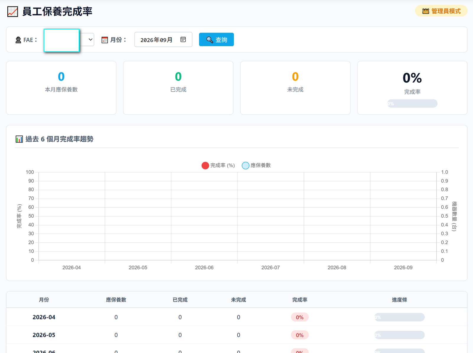Viewport: 473px width, 353px height.
Task: Click the 0% 完成率 summary value
Action: click(x=412, y=78)
